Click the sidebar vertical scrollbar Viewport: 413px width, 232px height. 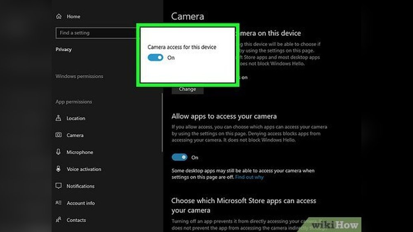click(x=162, y=122)
